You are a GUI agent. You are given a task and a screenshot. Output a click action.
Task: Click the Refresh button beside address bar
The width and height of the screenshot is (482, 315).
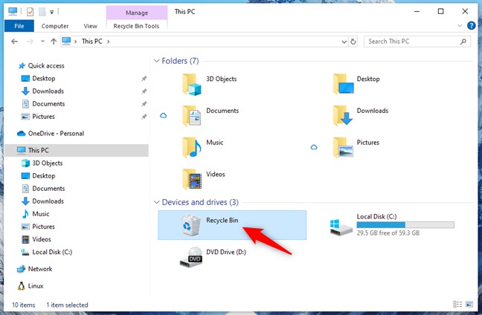(353, 42)
